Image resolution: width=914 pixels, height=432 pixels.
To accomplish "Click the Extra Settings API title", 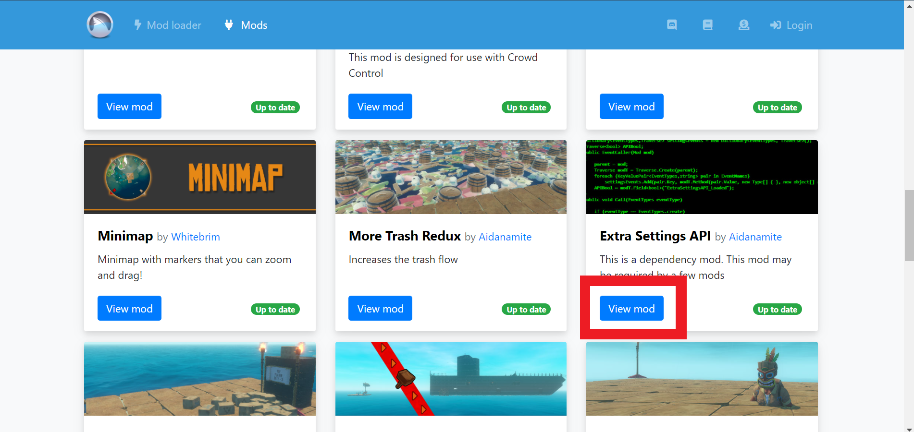I will tap(655, 236).
